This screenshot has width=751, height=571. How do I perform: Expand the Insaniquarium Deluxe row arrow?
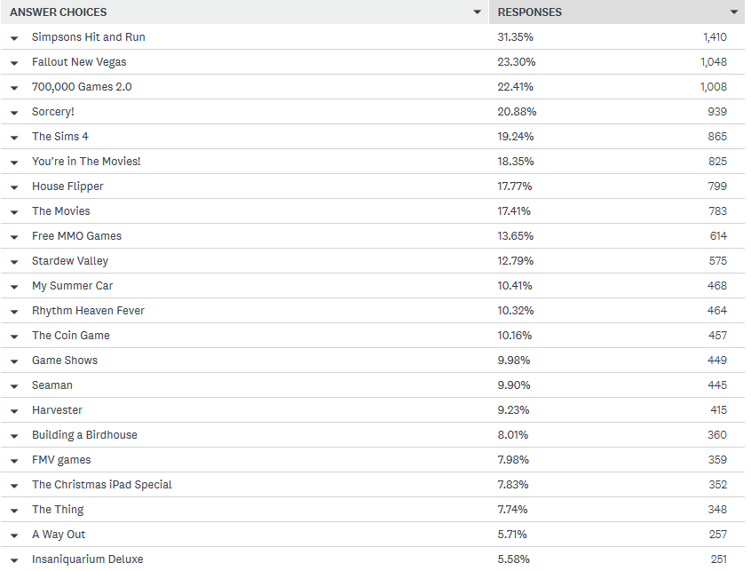[x=14, y=560]
